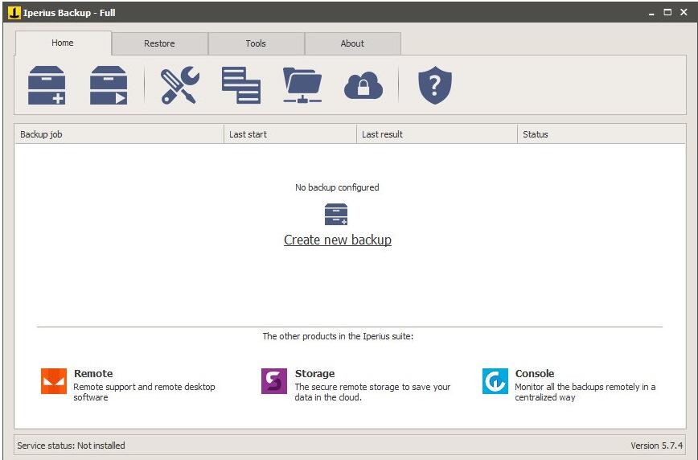Switch to the Restore tab
Image resolution: width=698 pixels, height=460 pixels.
pos(159,43)
